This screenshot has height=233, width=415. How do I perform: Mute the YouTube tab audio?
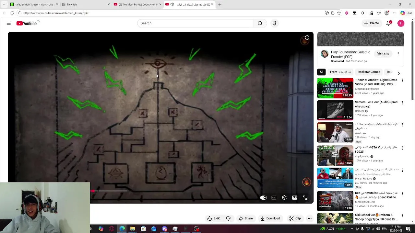[x=172, y=5]
